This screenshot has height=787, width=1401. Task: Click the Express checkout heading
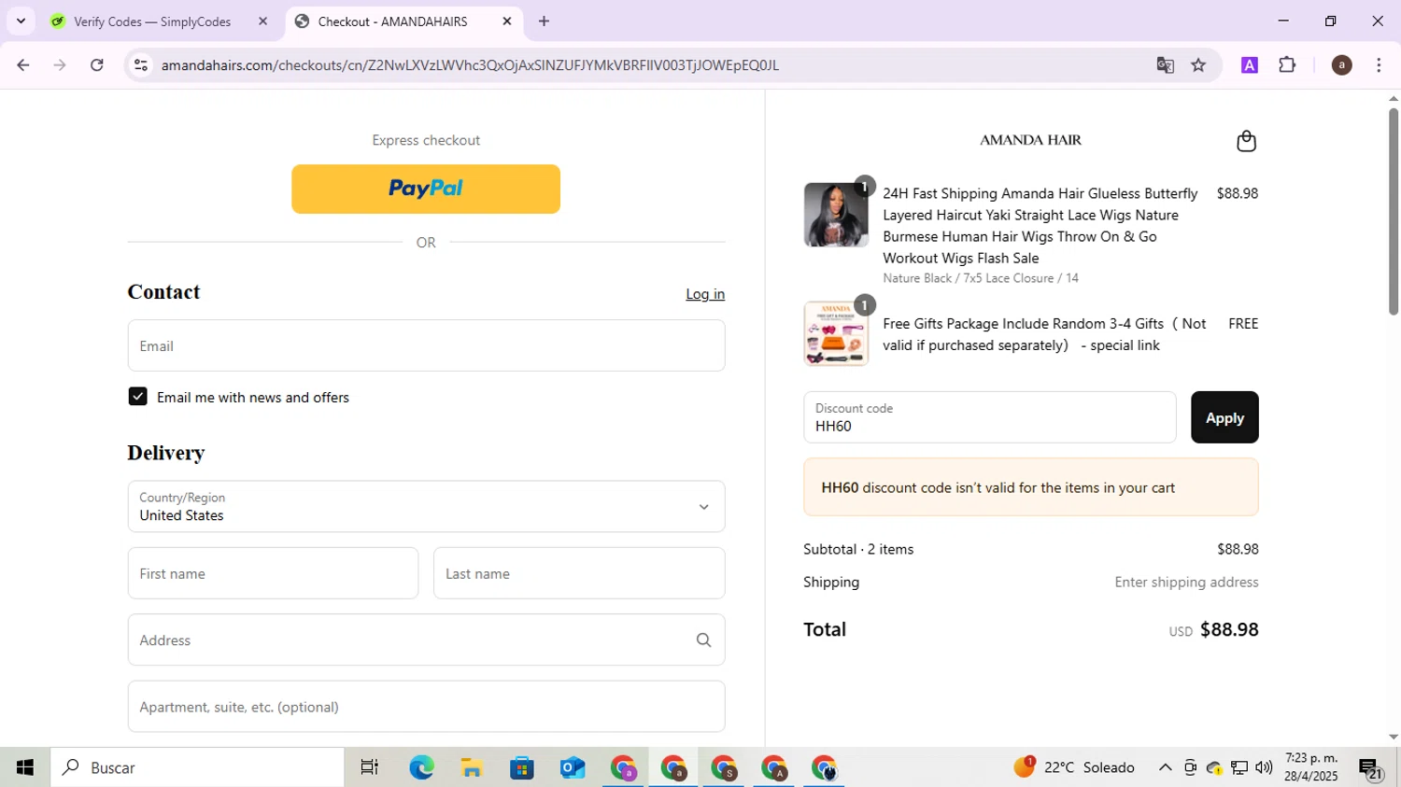coord(426,140)
